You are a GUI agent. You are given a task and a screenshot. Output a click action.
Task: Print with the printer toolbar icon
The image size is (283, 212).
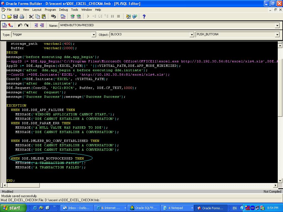(22, 17)
